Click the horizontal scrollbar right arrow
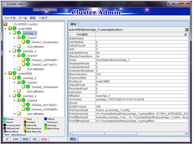The width and height of the screenshot is (195, 146). 186,133
